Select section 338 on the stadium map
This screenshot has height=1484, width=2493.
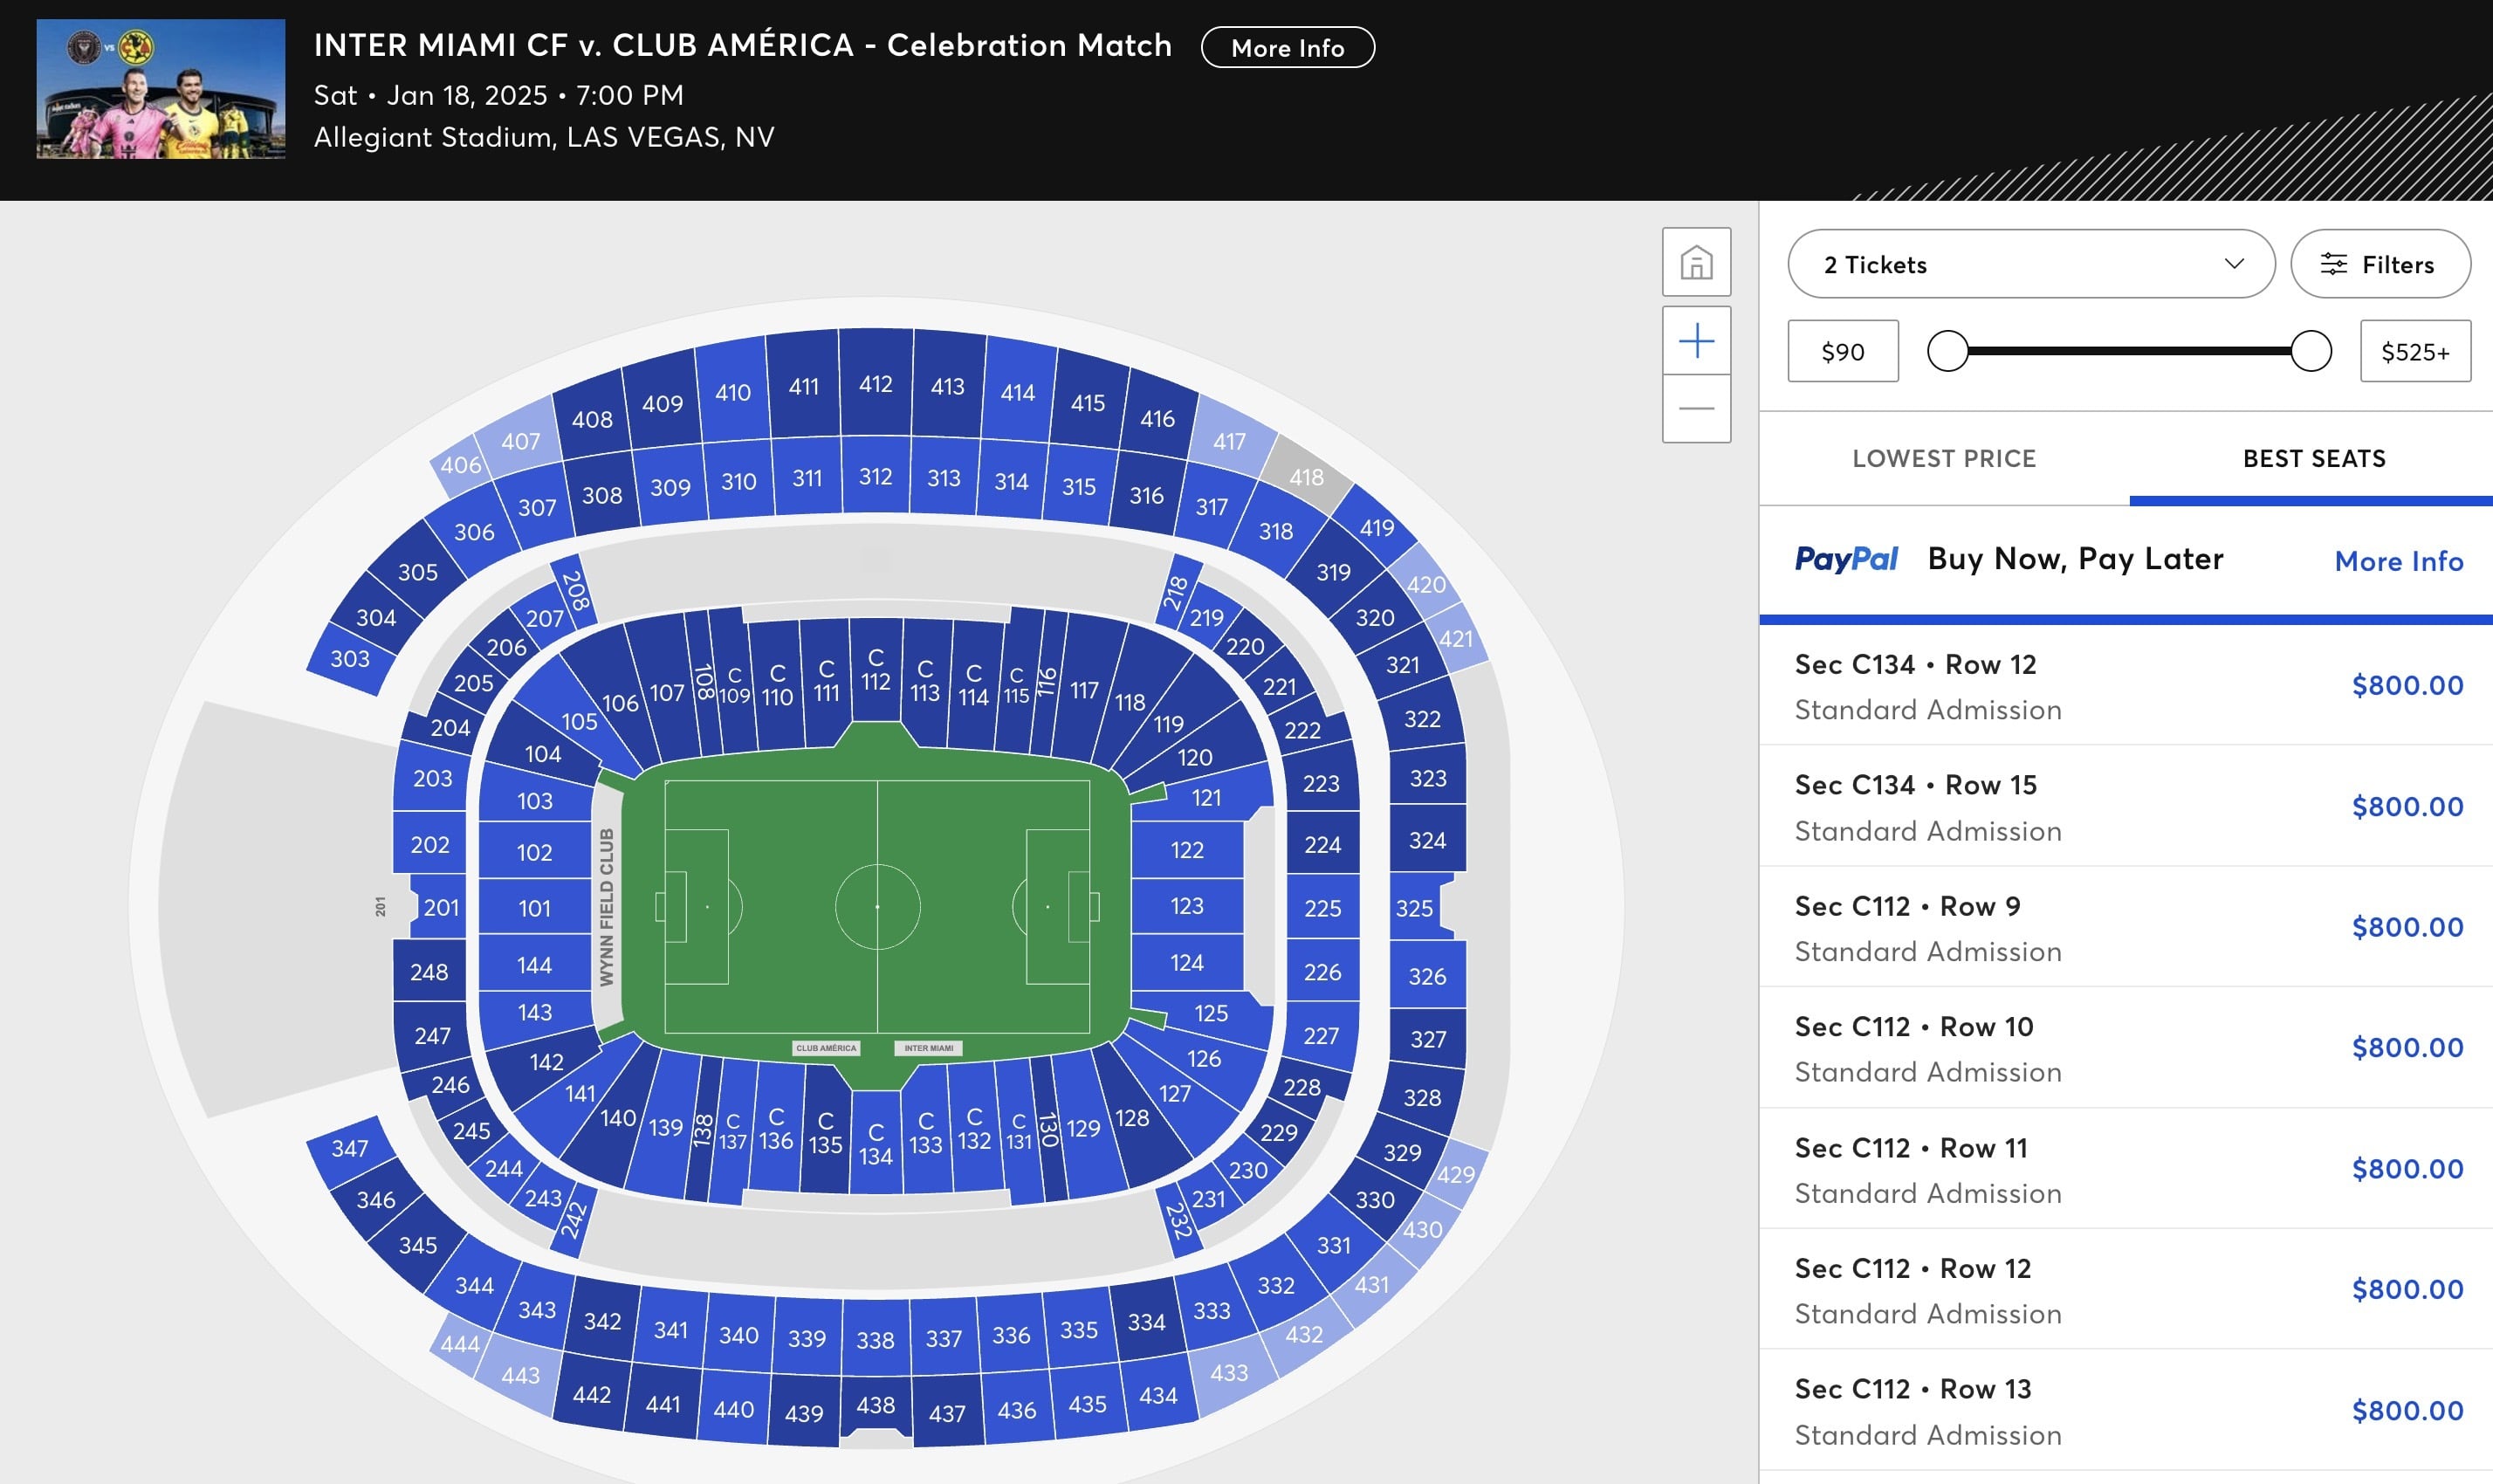coord(875,1340)
